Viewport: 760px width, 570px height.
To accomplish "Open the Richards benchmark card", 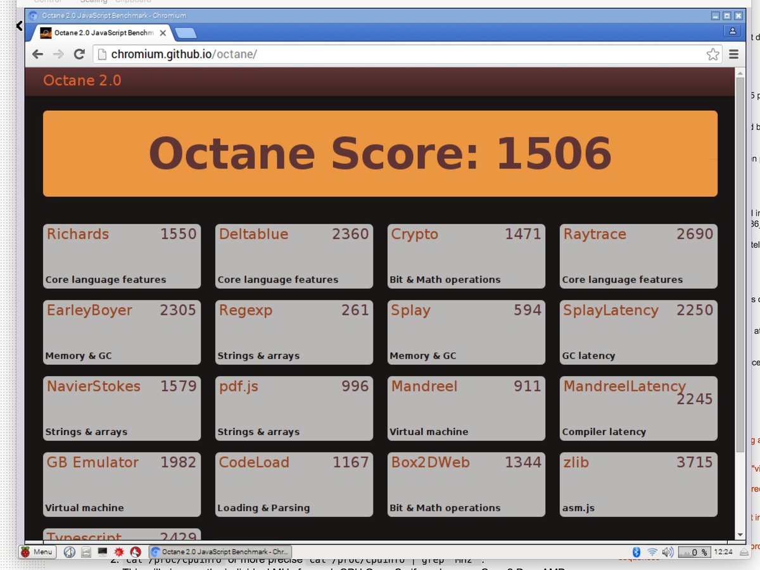I will pyautogui.click(x=122, y=256).
